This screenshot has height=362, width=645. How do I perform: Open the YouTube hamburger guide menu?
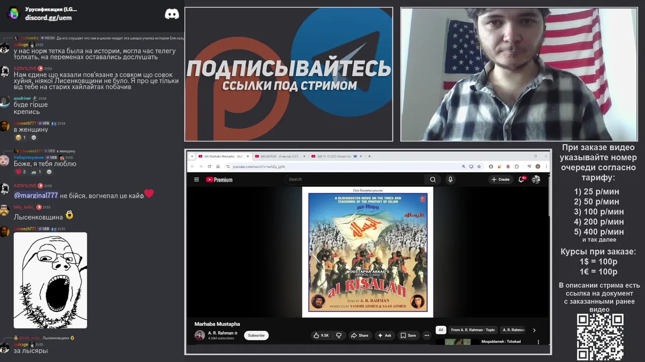tap(197, 179)
